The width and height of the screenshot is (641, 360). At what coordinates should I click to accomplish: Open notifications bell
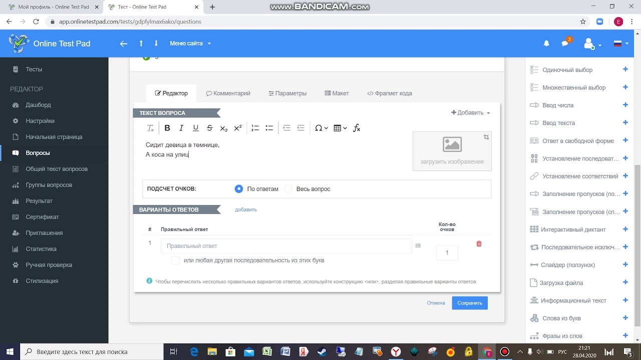546,43
